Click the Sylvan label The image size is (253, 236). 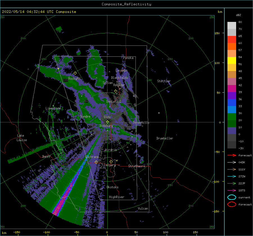(x=108, y=83)
